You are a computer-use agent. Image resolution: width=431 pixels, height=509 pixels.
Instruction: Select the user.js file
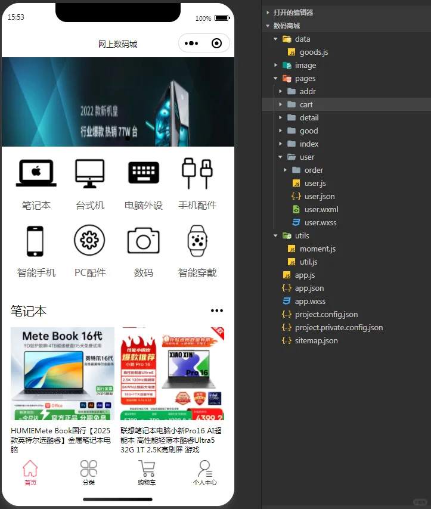(x=315, y=184)
